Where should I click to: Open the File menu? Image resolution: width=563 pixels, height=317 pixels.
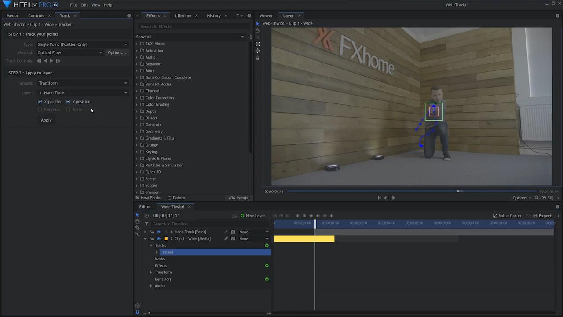[73, 5]
